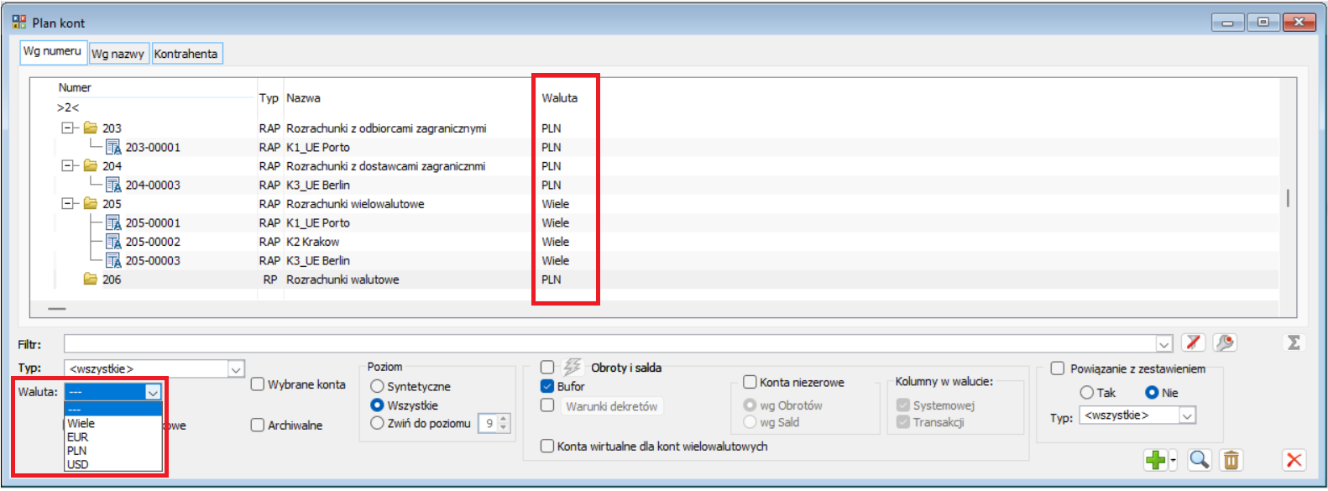Click the Typ column header

[269, 98]
